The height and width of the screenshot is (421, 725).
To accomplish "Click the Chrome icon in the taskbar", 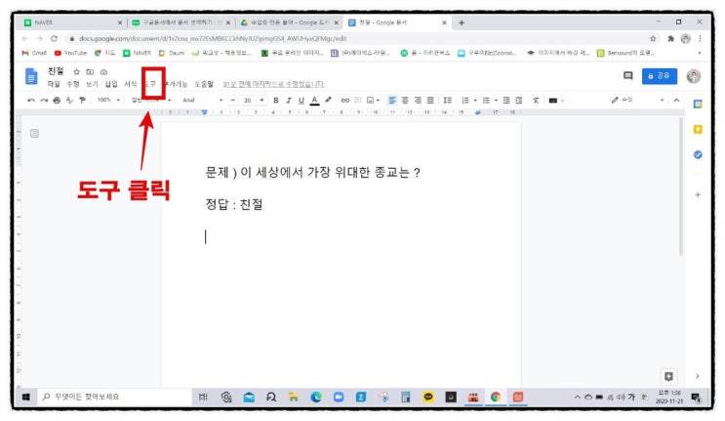I will click(x=496, y=397).
